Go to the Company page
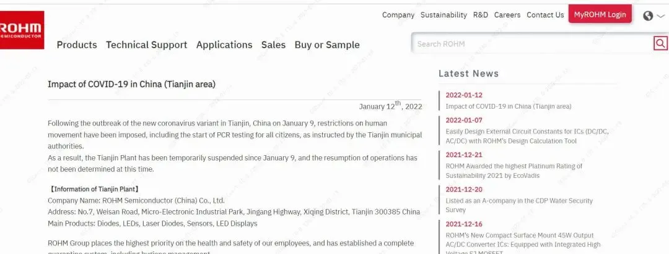669x254 pixels. pos(398,15)
